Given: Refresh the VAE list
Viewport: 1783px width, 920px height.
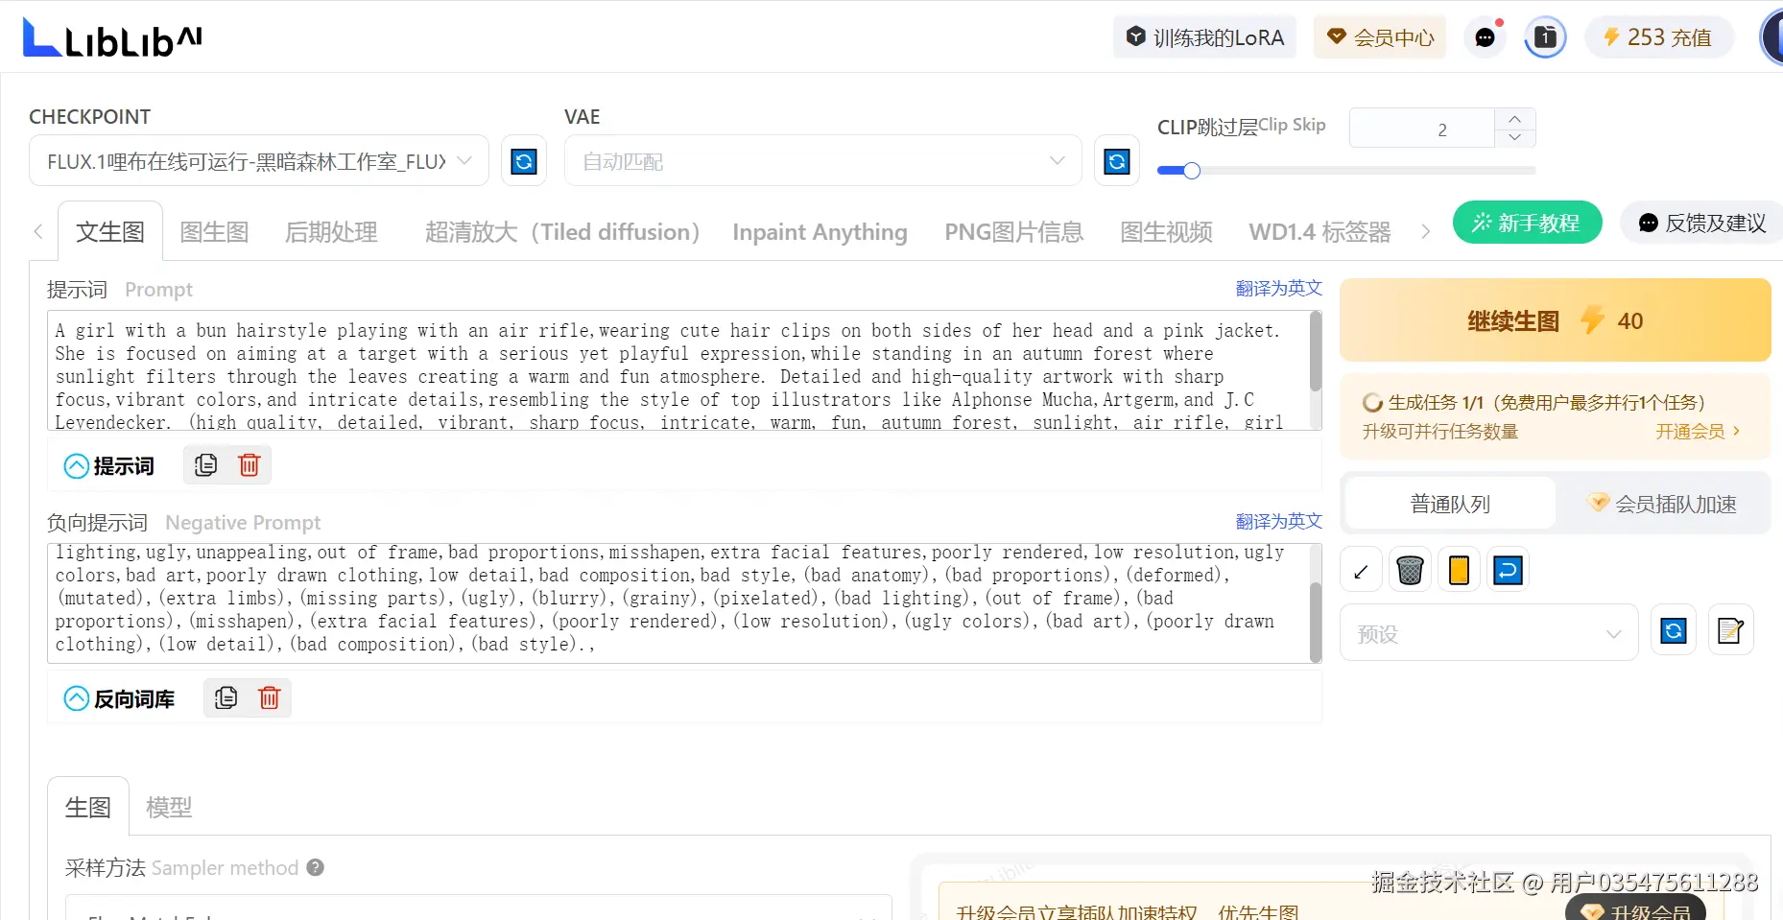Looking at the screenshot, I should pyautogui.click(x=1117, y=161).
